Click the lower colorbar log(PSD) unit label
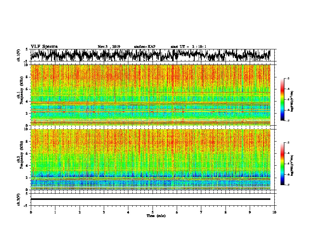309x238 pixels. (x=292, y=165)
